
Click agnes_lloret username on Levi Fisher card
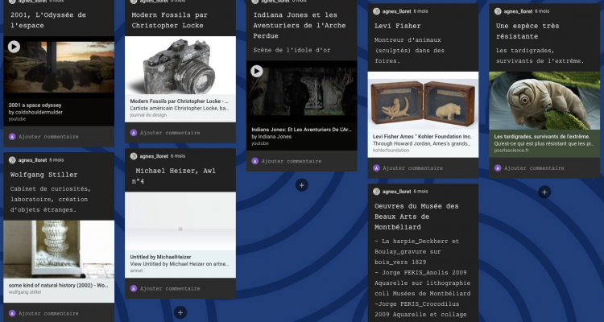coord(397,11)
